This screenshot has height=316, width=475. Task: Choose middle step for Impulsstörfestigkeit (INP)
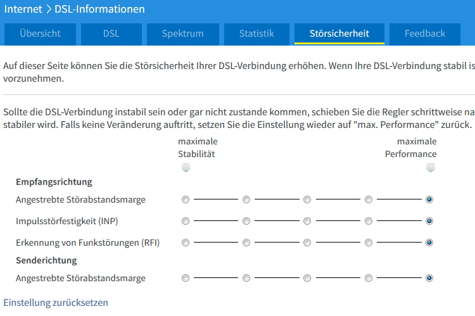tap(307, 221)
